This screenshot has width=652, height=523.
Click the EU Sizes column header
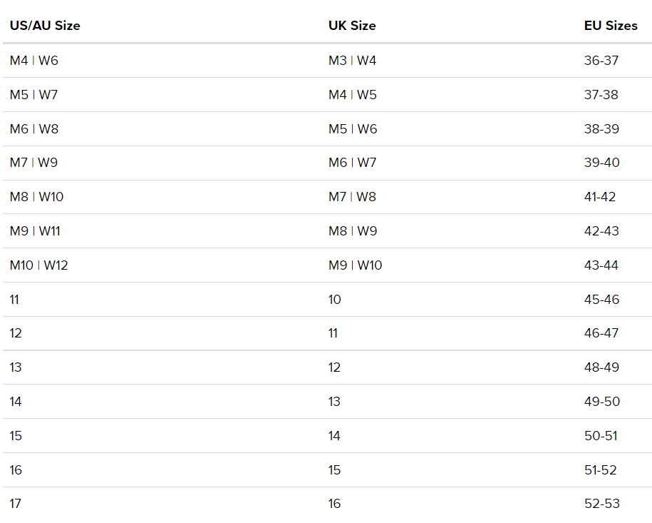click(x=611, y=26)
